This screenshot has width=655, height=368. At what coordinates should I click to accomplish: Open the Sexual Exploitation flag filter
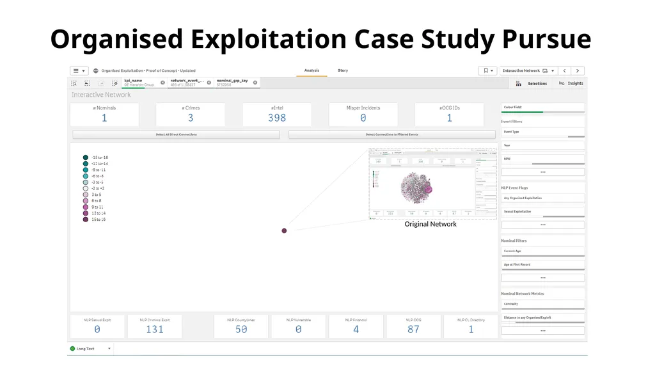coord(542,212)
